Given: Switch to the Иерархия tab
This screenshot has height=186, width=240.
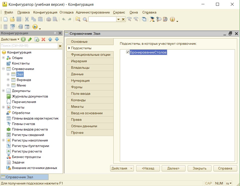Looking at the screenshot, I should pos(79,61).
